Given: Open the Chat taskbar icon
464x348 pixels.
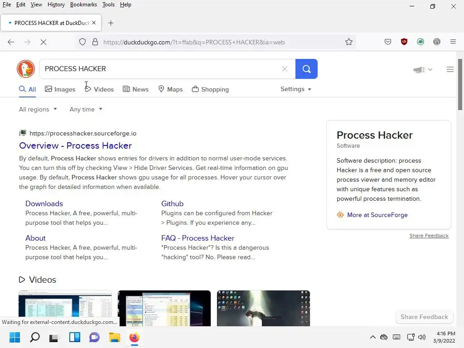Looking at the screenshot, I should coord(94,337).
